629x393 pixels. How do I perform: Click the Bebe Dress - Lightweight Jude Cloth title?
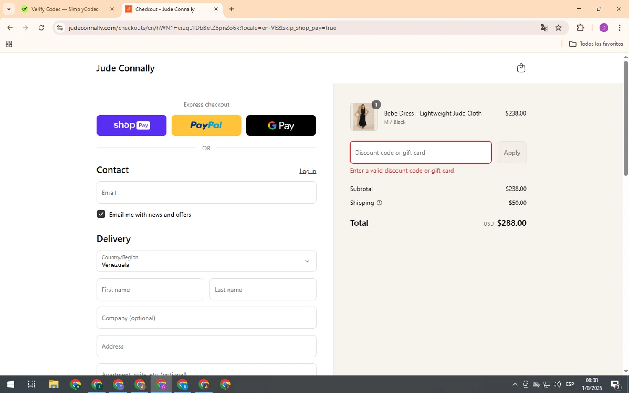tap(433, 113)
